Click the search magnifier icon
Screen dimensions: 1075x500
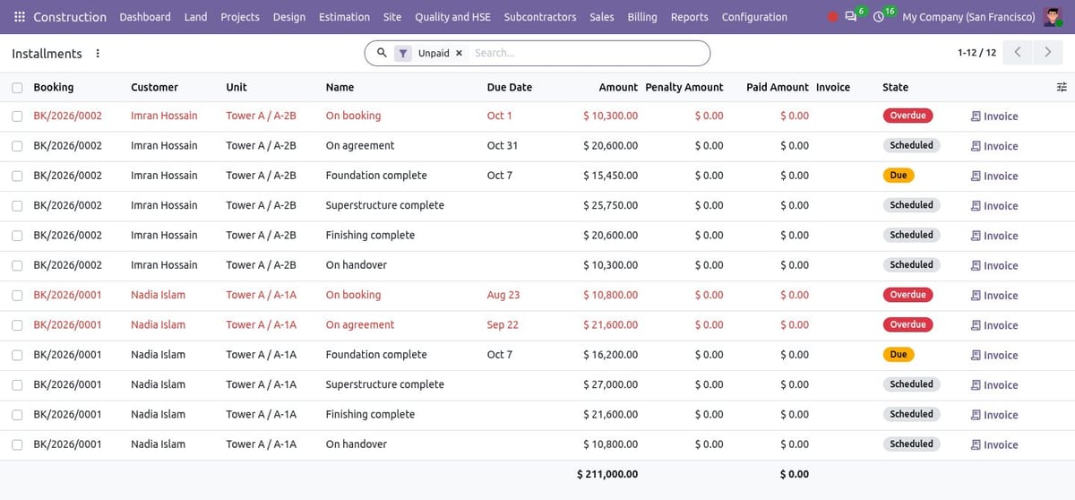pyautogui.click(x=382, y=53)
